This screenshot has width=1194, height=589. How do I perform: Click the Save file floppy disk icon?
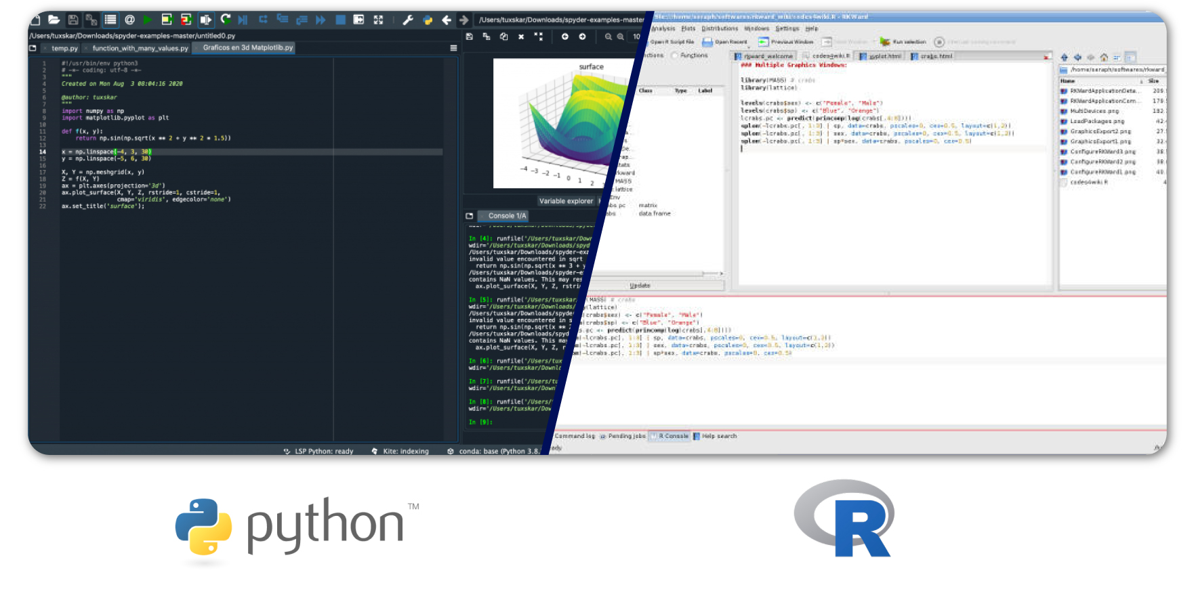73,20
